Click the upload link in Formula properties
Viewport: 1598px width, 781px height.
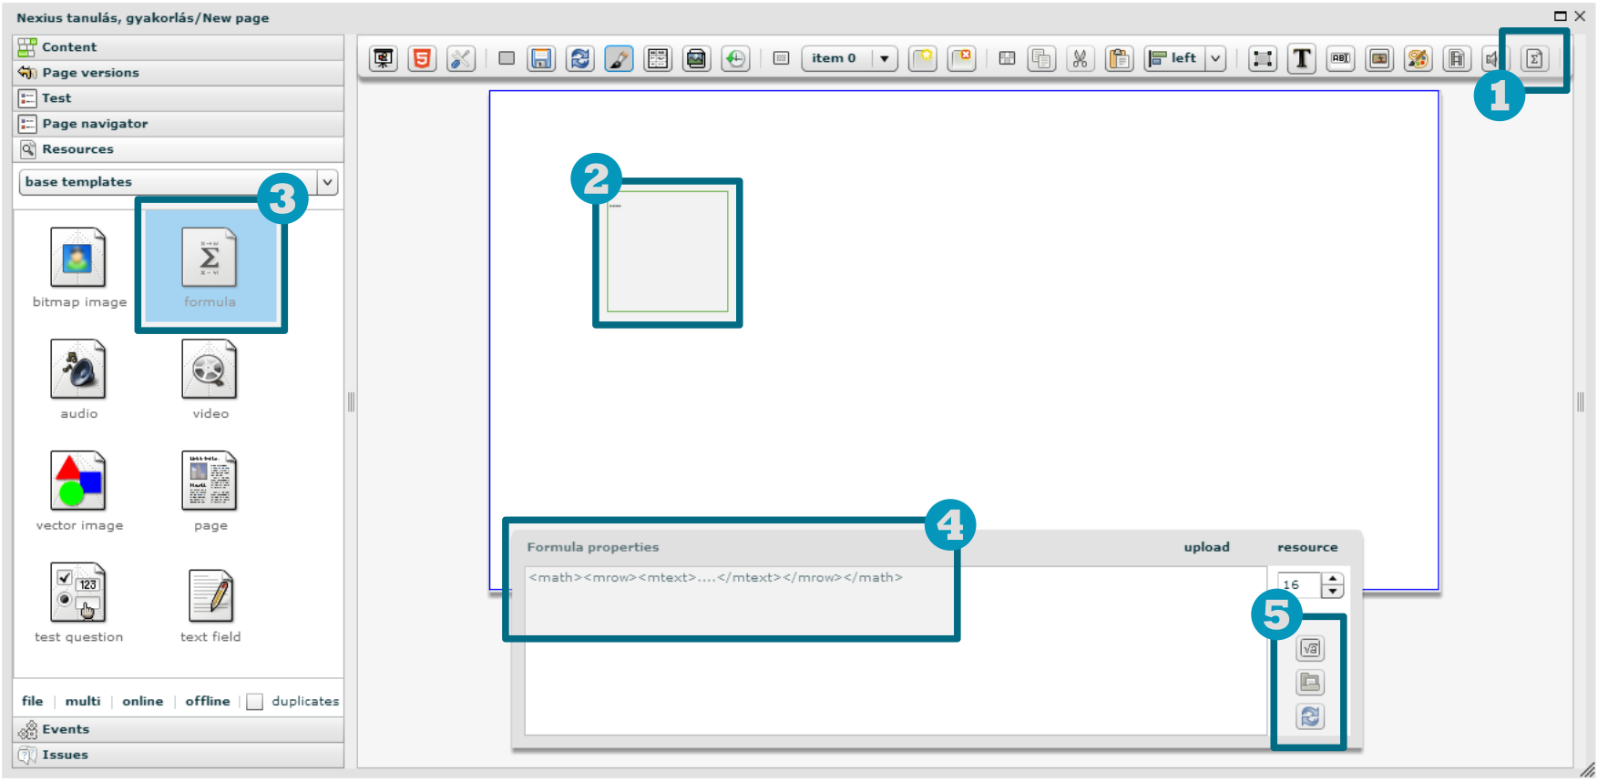click(1206, 547)
